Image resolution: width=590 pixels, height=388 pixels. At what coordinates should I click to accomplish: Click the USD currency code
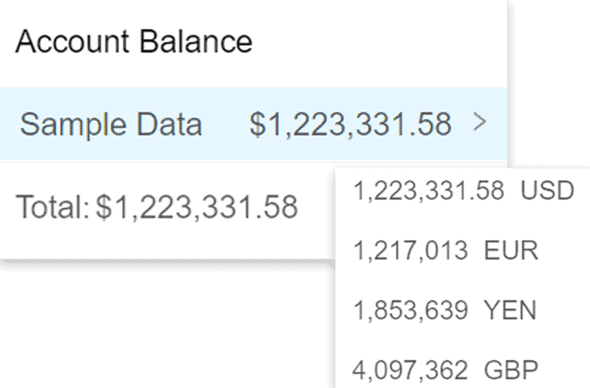(x=547, y=190)
